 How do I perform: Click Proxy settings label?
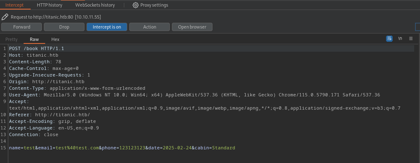pos(154,5)
